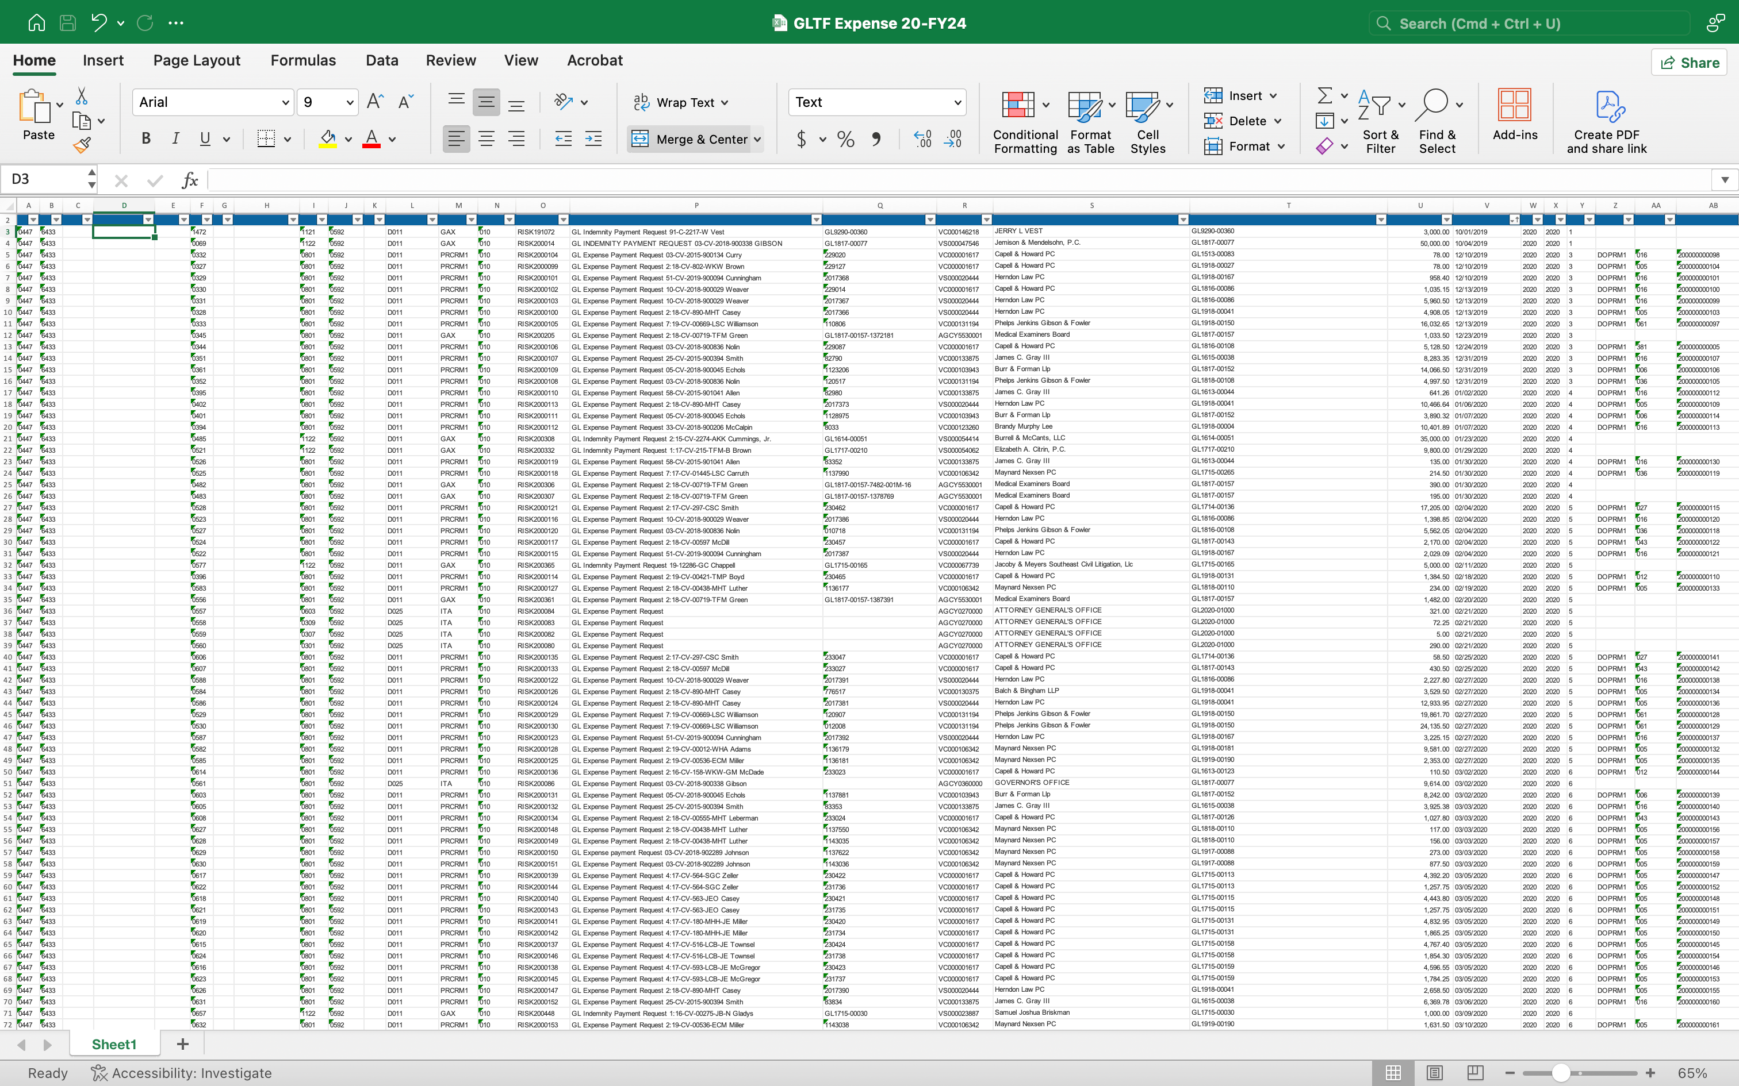Open the font name dropdown
Screen dimensions: 1739x1086
[x=285, y=103]
